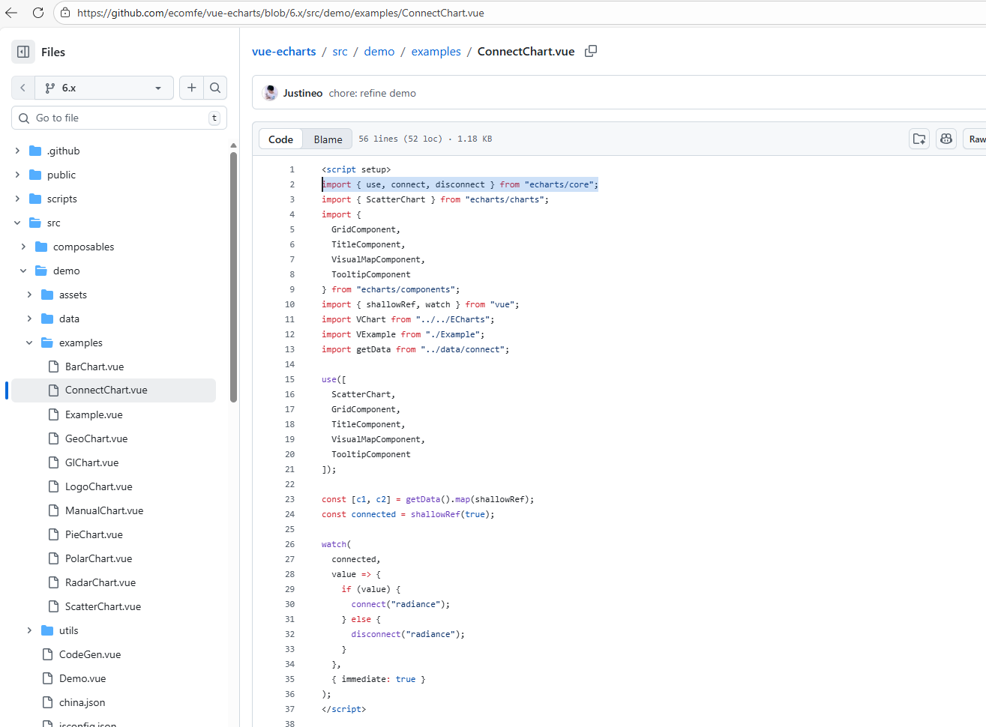Select ConnectChart.vue in file tree
Screen dimensions: 986x727
[x=114, y=390]
